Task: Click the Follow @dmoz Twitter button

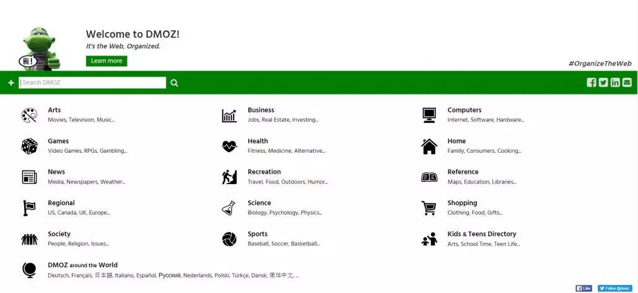Action: click(x=615, y=288)
